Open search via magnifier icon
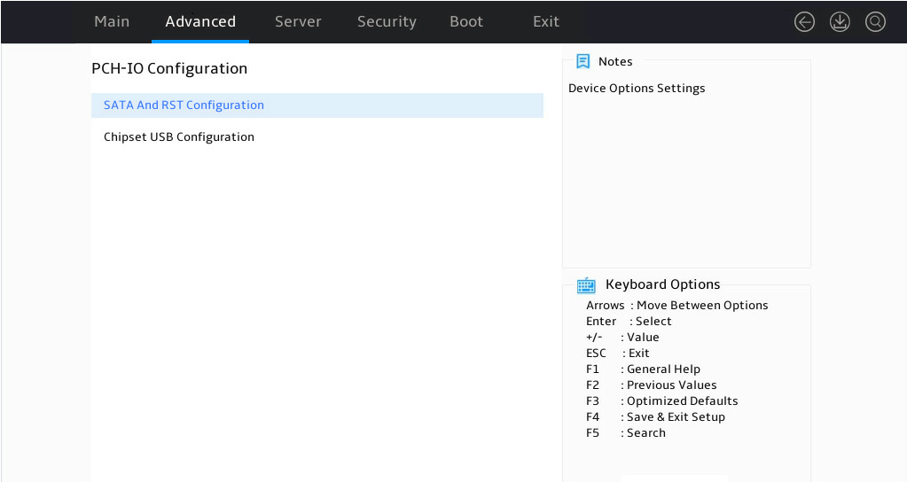The height and width of the screenshot is (482, 907). coord(875,22)
